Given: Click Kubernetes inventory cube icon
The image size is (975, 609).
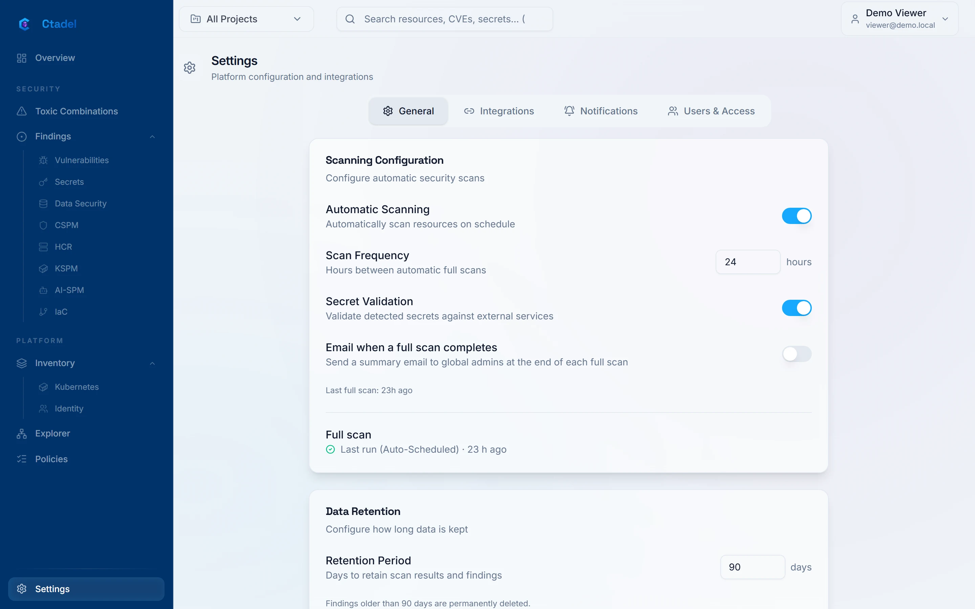Looking at the screenshot, I should pyautogui.click(x=44, y=387).
